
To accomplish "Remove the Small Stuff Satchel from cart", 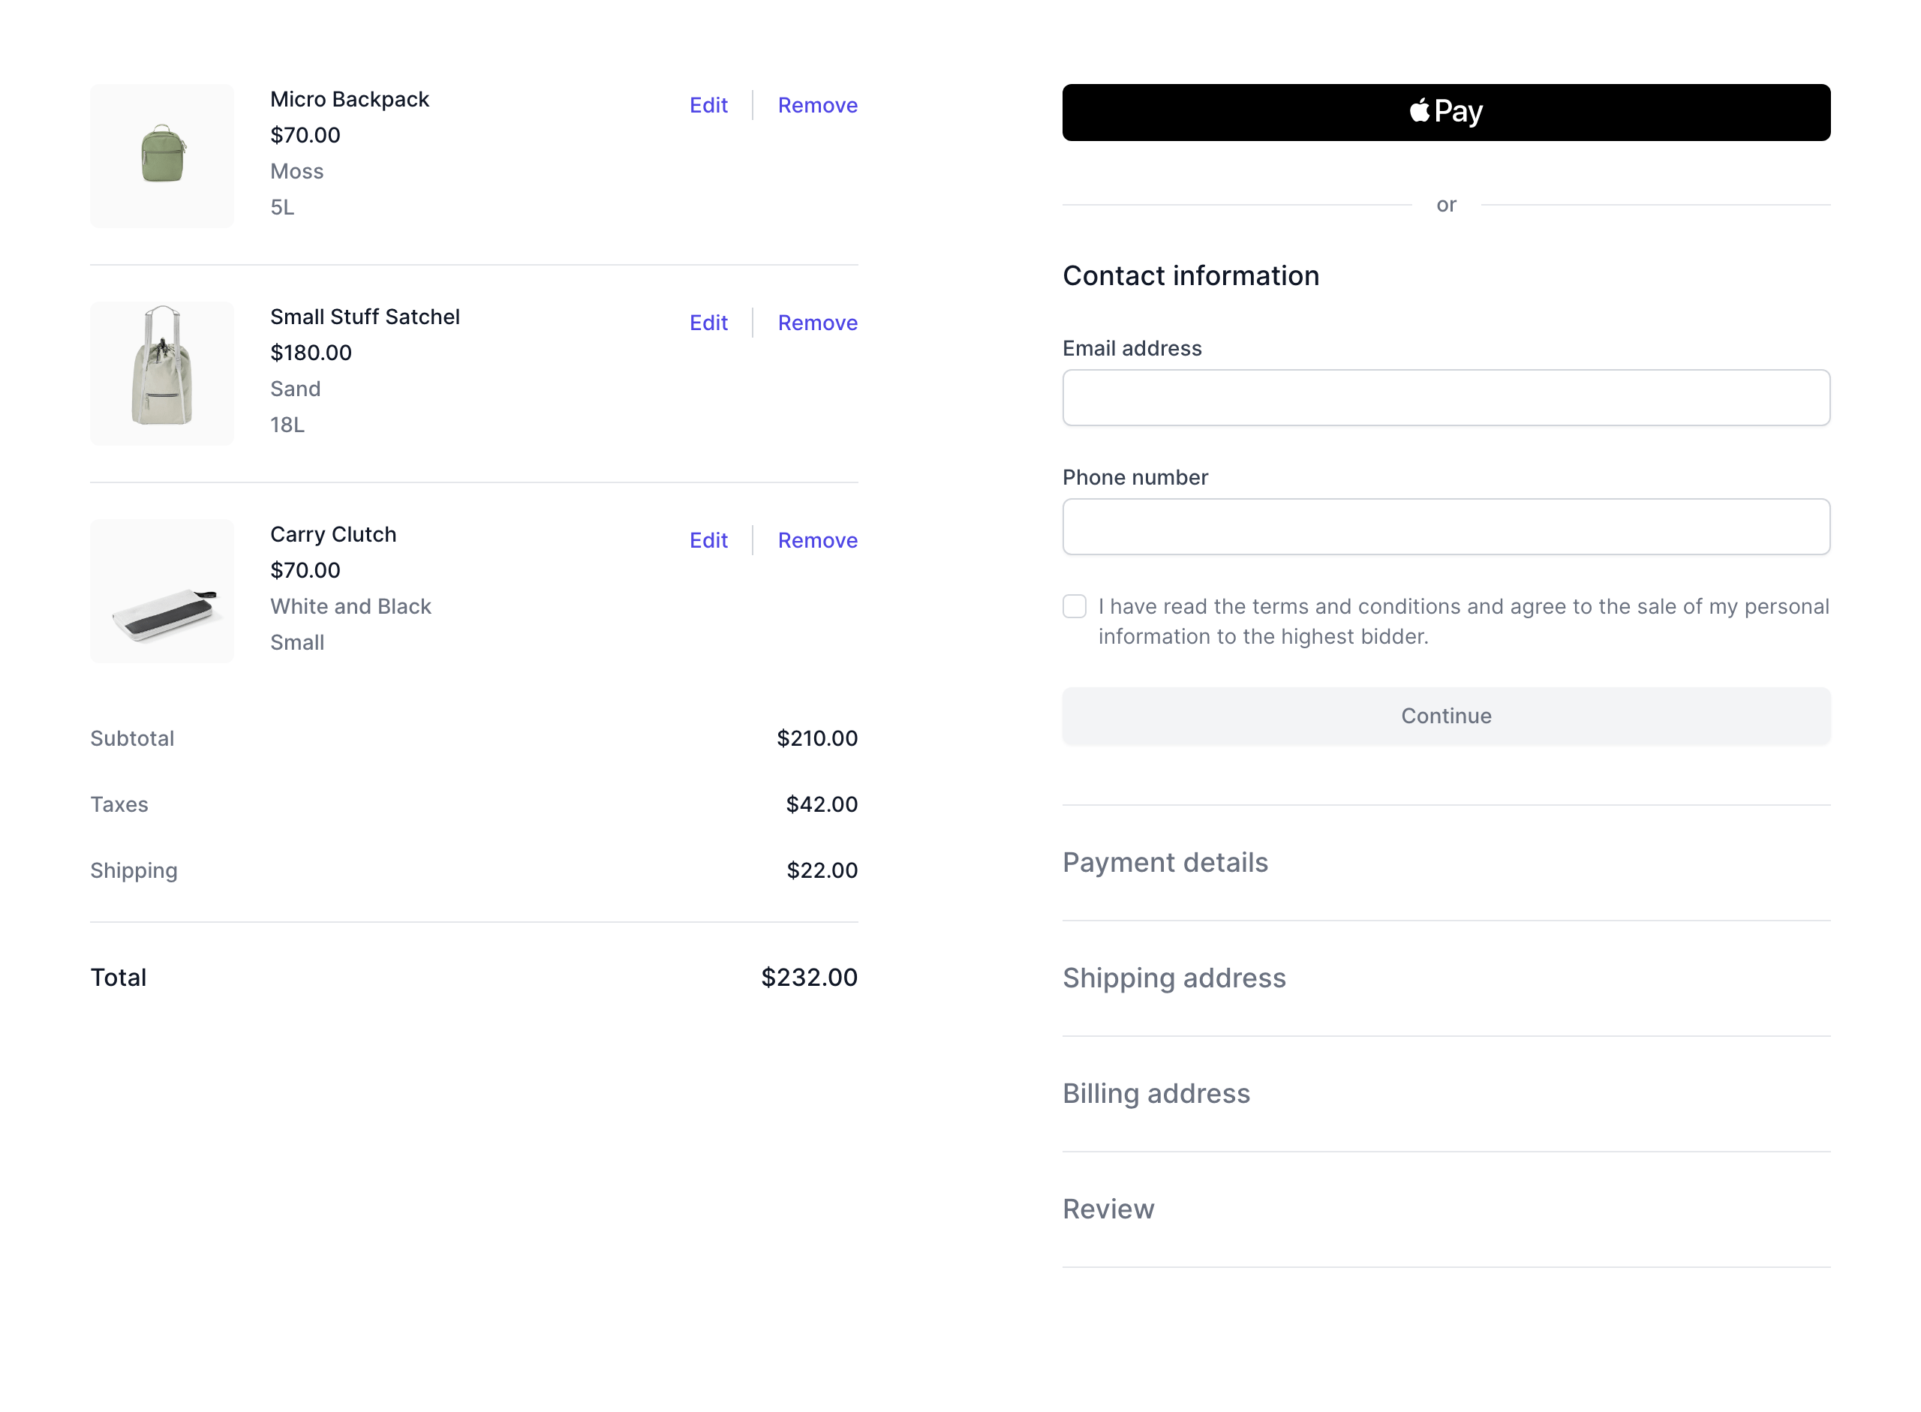I will click(x=816, y=322).
